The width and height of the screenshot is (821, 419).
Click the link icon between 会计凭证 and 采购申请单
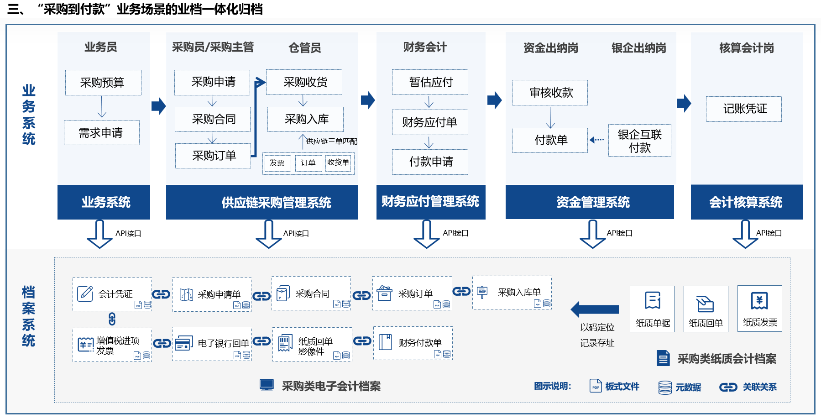pos(161,294)
